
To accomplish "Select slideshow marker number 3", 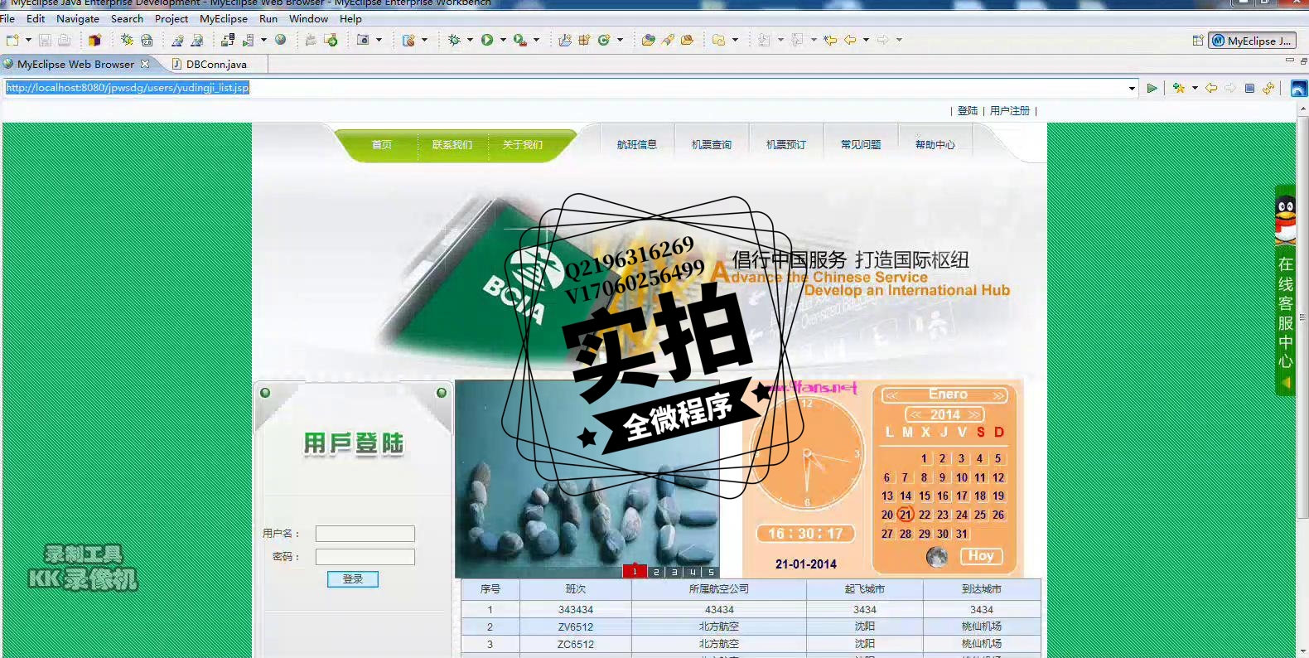I will (x=674, y=572).
